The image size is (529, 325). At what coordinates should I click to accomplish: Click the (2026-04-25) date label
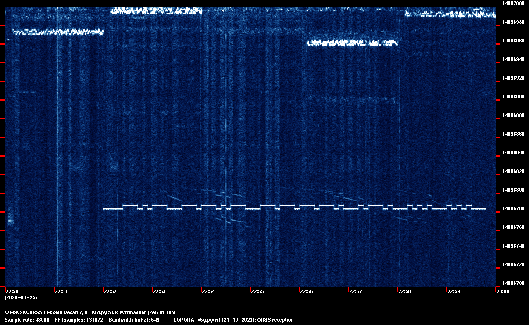click(x=21, y=297)
